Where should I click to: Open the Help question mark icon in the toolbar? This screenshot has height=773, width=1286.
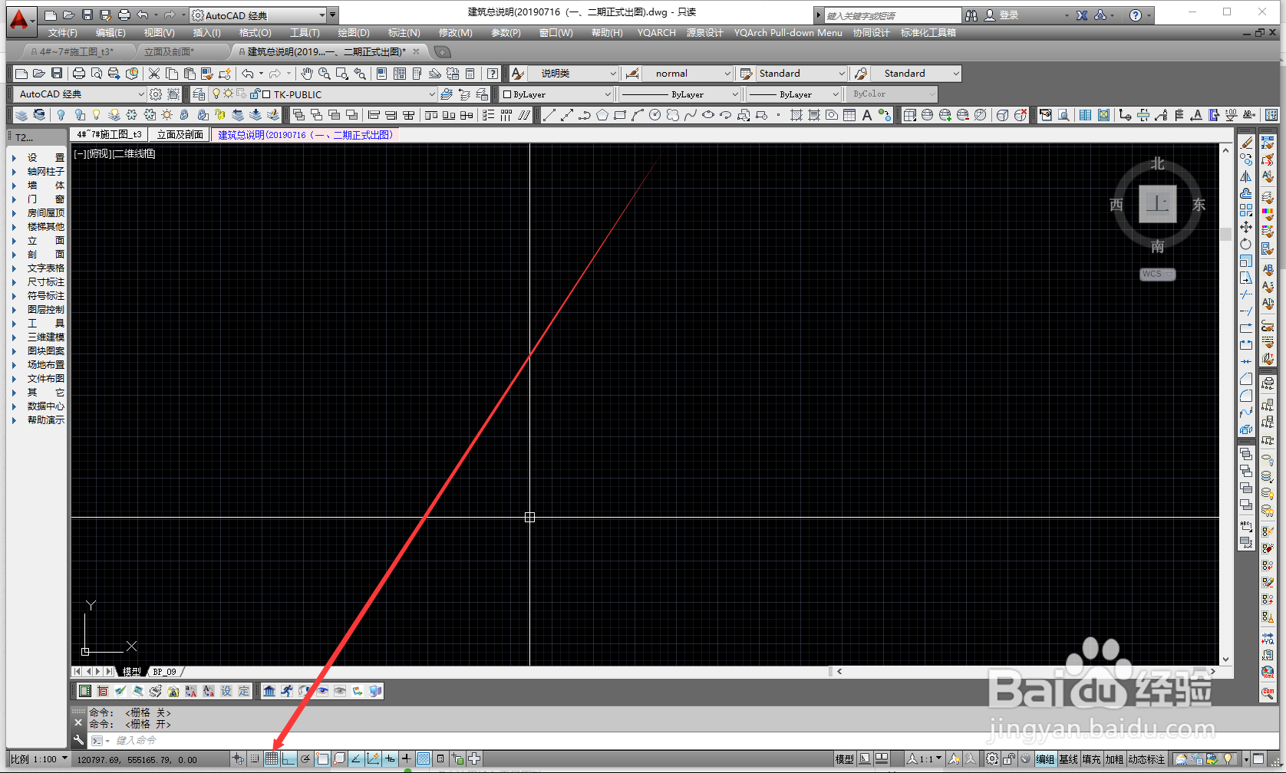(x=493, y=74)
